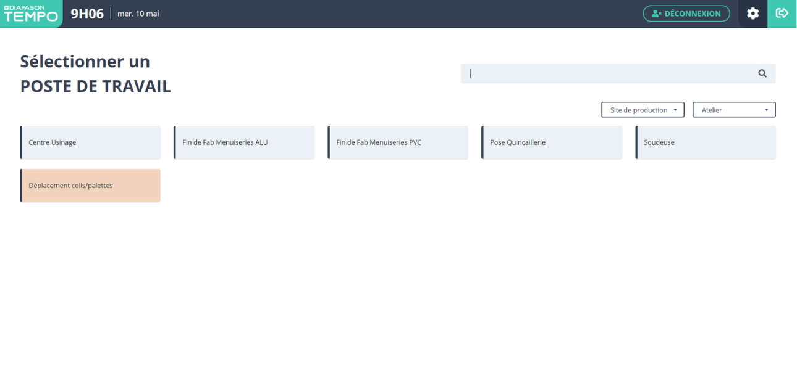Click the date mer. 10 mai

point(138,14)
